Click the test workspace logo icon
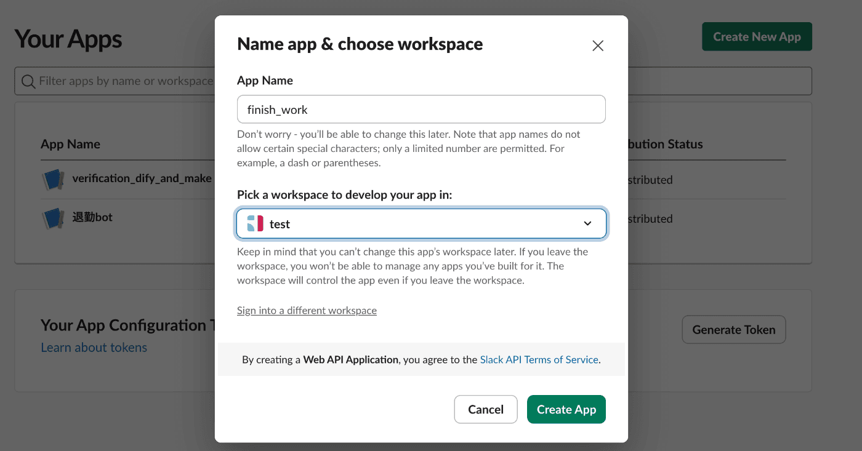This screenshot has width=862, height=451. [x=255, y=223]
